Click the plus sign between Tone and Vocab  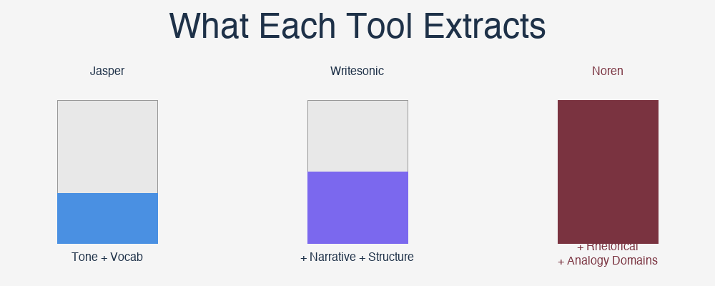(104, 257)
